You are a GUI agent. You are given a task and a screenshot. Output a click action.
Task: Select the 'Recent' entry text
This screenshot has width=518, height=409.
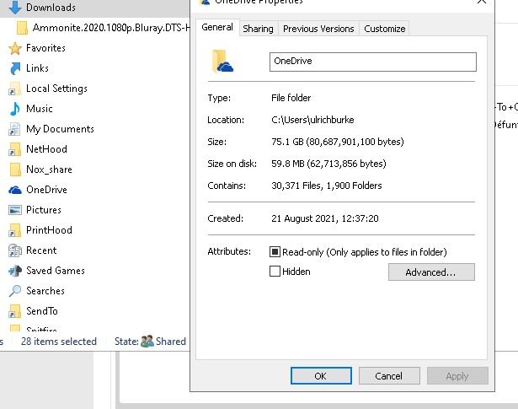(41, 250)
